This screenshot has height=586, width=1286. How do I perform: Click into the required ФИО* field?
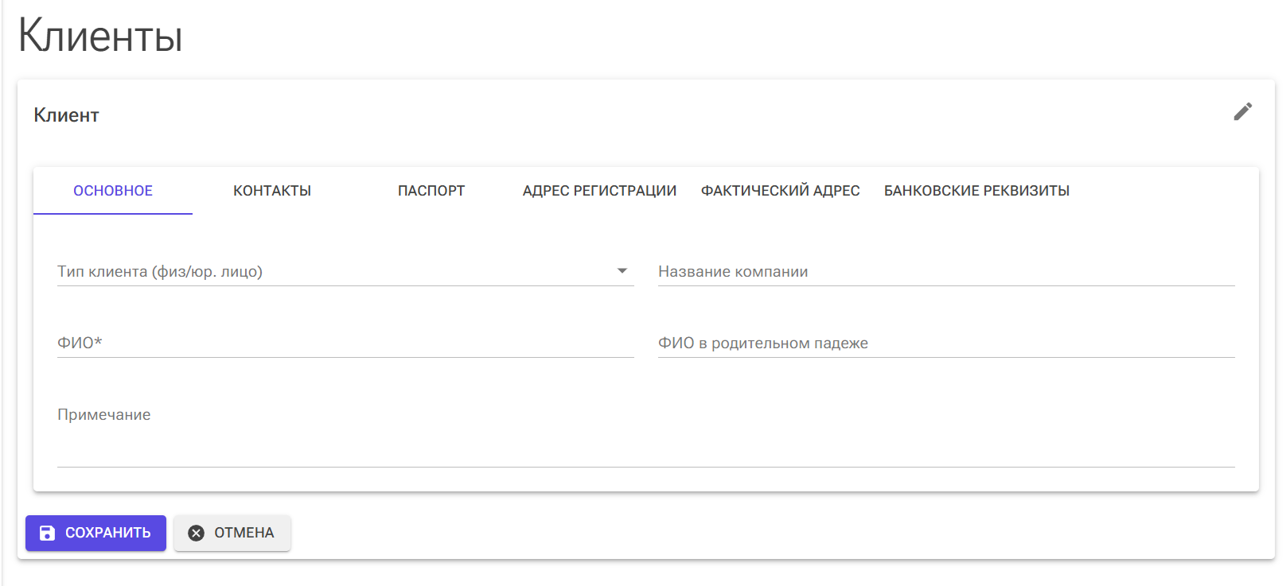(x=345, y=343)
